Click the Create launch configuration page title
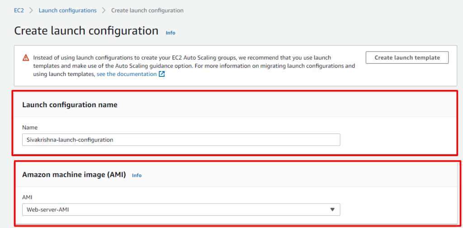Screen dimensions: 463x228 (86, 31)
